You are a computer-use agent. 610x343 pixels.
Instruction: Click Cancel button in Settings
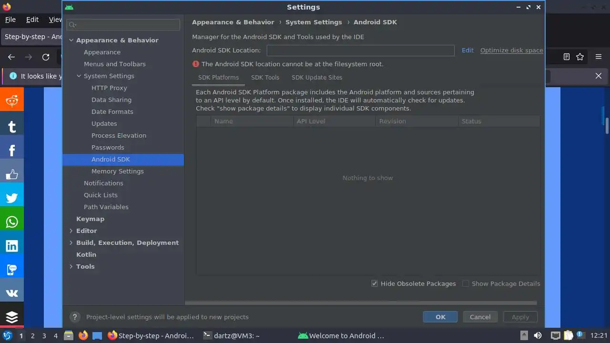pos(480,317)
